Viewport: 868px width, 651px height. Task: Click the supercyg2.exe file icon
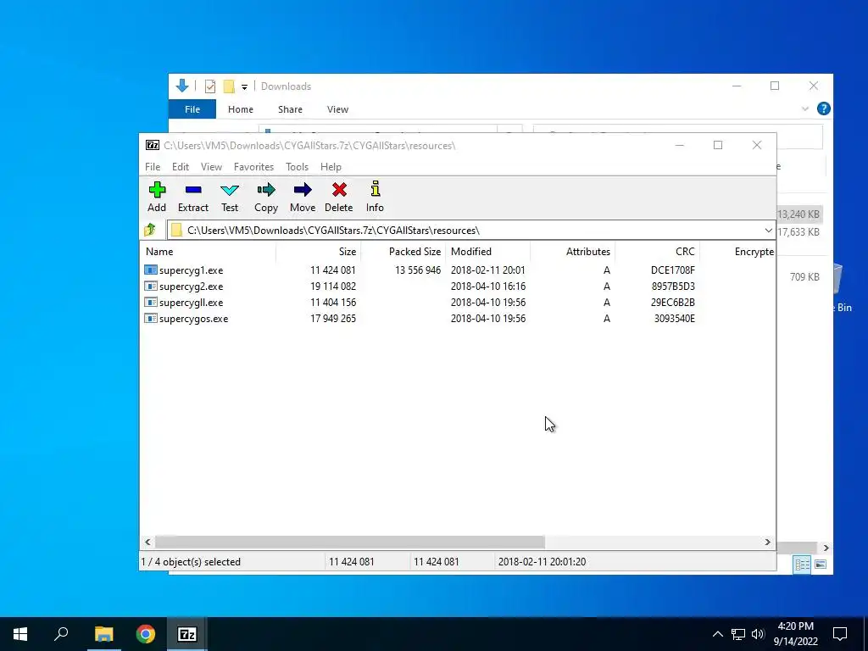151,287
